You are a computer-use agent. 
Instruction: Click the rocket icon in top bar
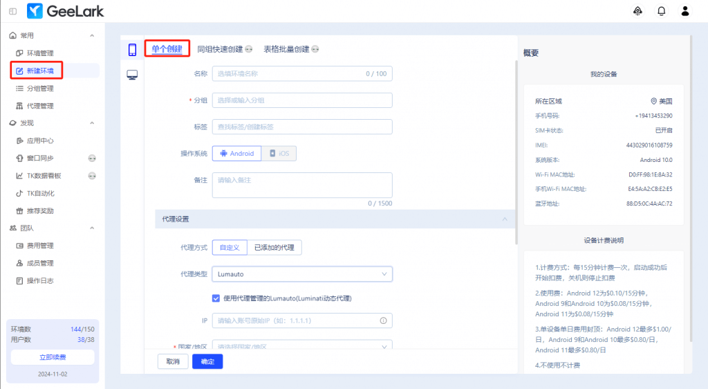637,11
